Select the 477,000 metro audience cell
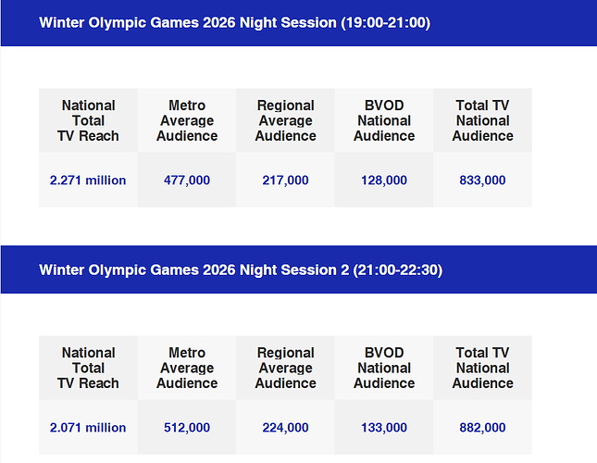Screen dimensions: 597x463 pos(187,180)
